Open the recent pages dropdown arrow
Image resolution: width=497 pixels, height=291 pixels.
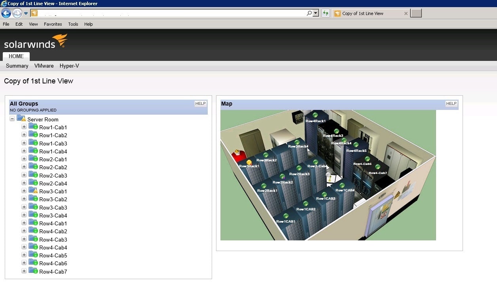[x=26, y=13]
